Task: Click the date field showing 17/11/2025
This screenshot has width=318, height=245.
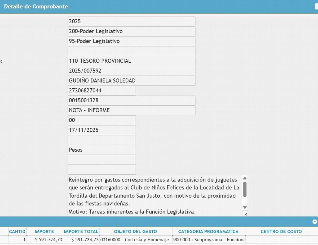Action: coord(102,130)
